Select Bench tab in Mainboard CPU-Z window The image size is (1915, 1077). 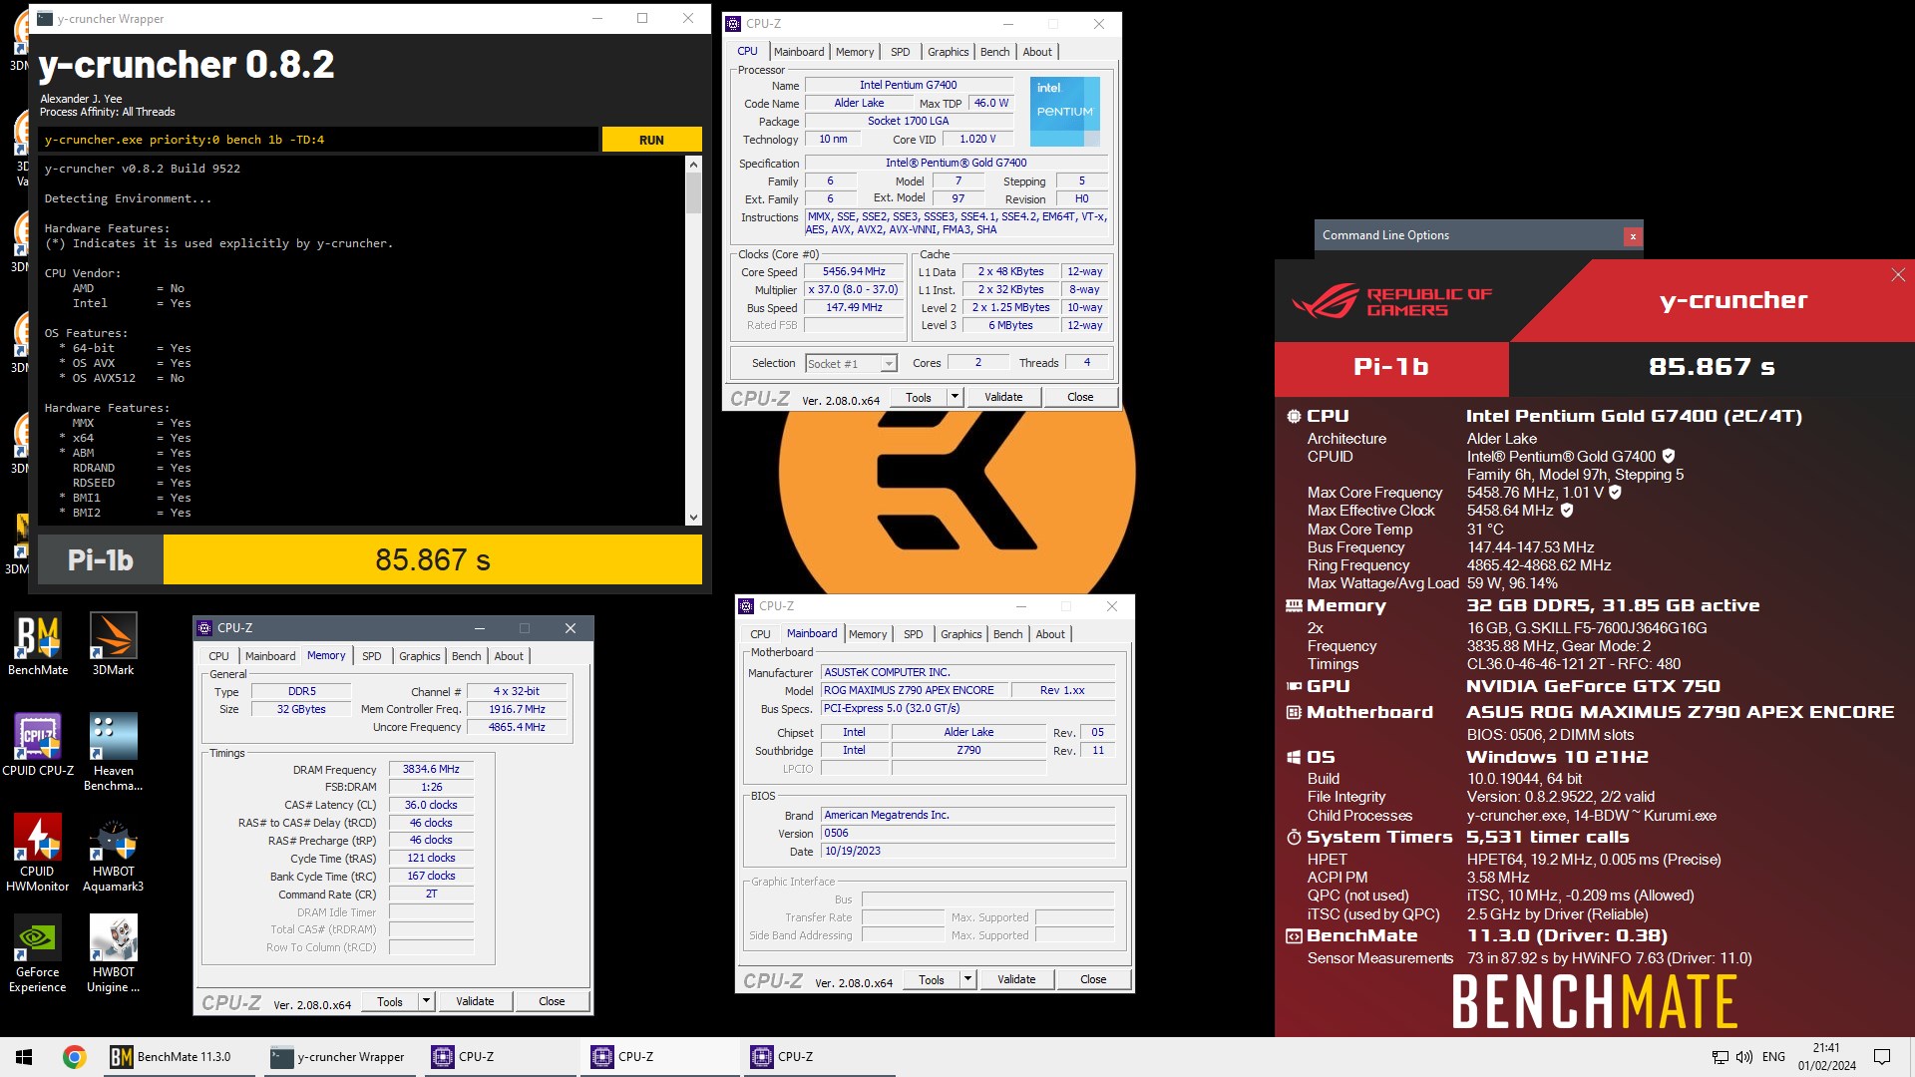point(1007,634)
